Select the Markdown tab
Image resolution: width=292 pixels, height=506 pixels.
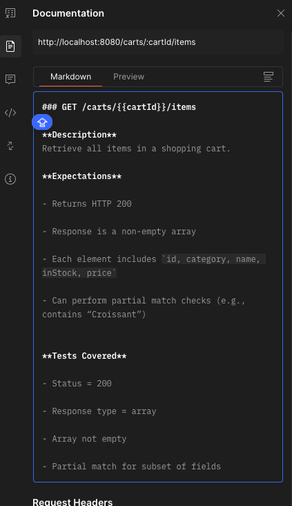(70, 77)
